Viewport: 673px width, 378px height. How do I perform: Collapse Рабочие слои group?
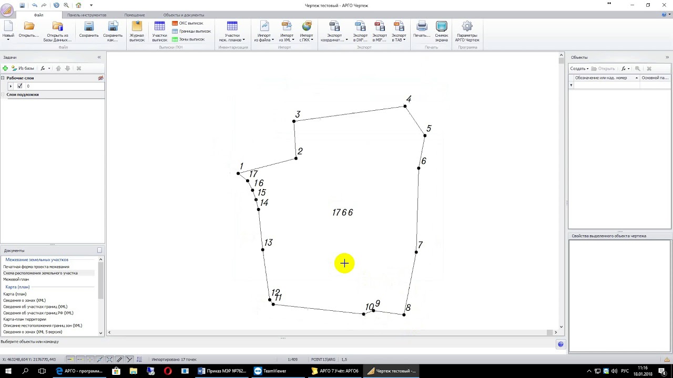3,78
